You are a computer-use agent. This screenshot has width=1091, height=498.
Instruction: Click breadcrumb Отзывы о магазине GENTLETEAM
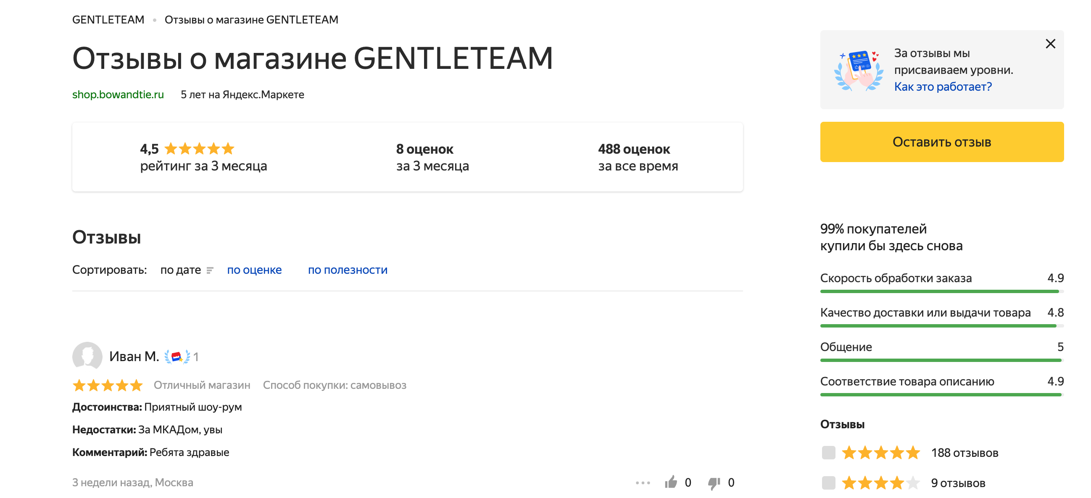pyautogui.click(x=251, y=20)
